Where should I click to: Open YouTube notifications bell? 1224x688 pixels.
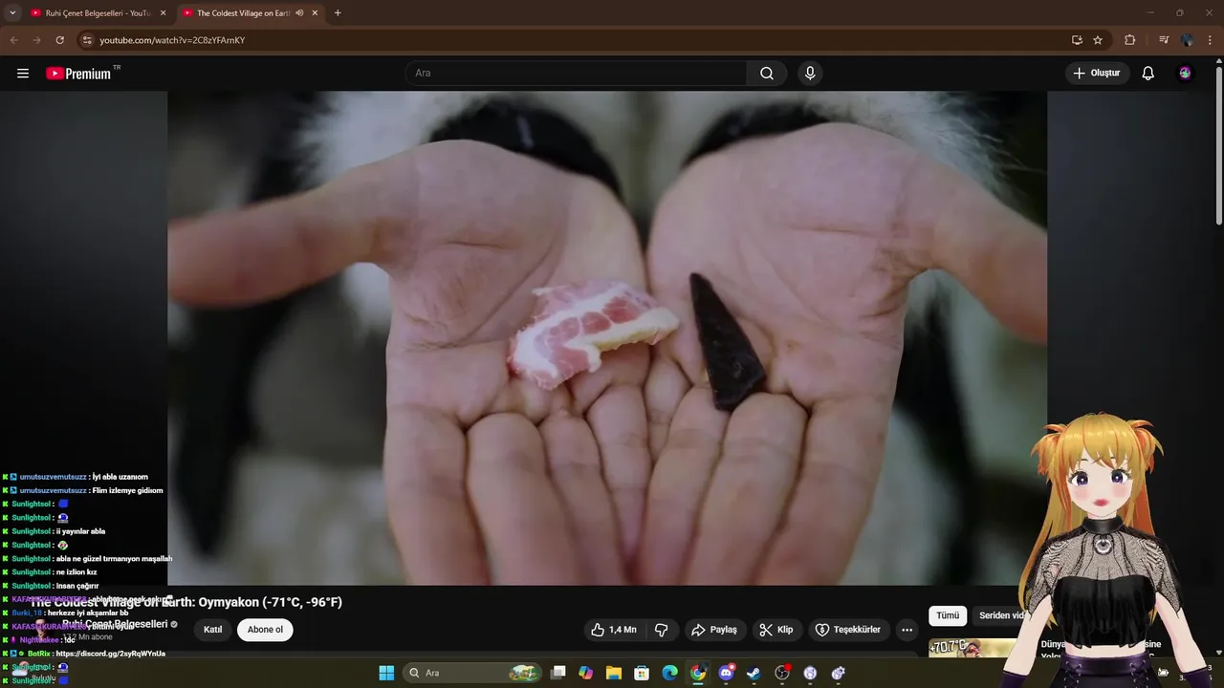[1148, 74]
